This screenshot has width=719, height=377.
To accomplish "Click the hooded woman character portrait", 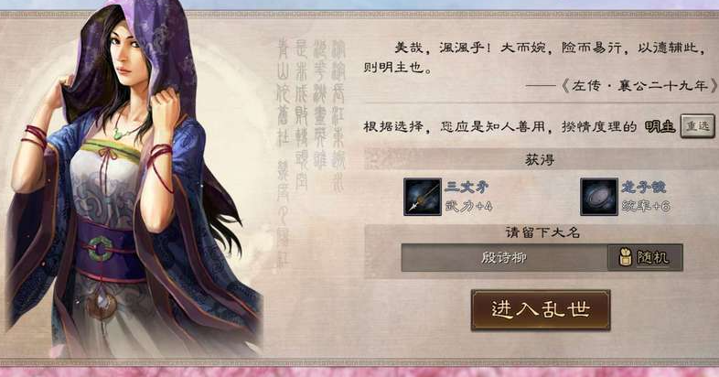I will pyautogui.click(x=133, y=178).
